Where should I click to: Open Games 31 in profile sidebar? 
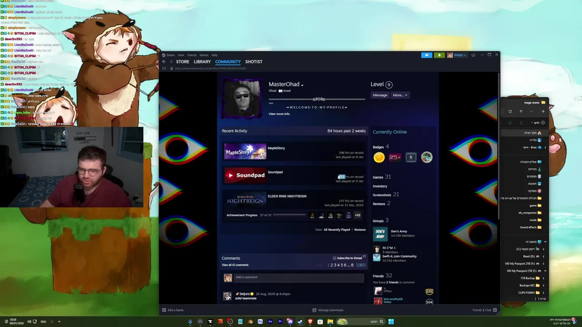381,177
